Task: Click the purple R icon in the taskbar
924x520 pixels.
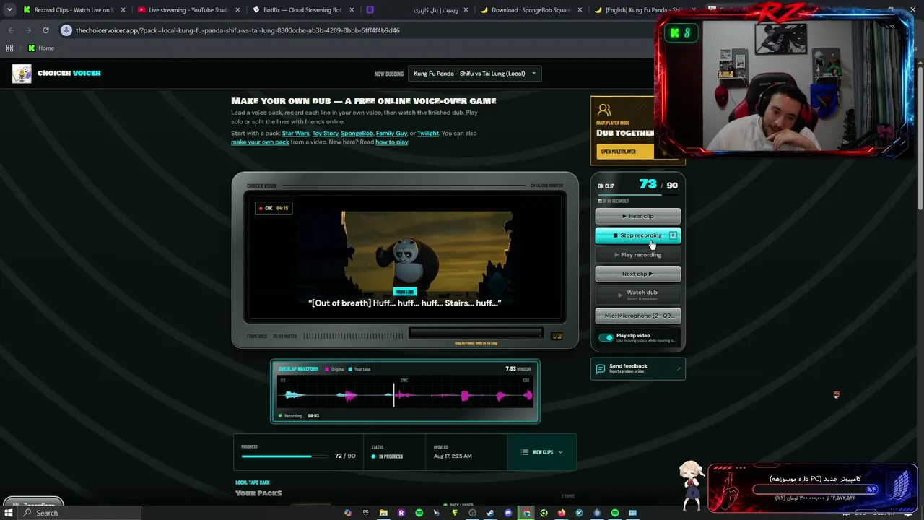Action: [401, 513]
